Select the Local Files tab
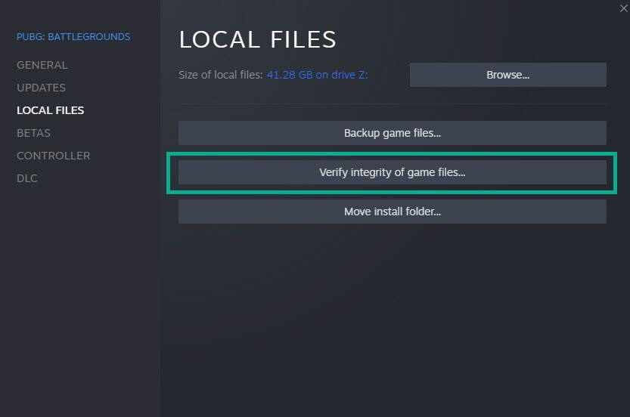The width and height of the screenshot is (630, 417). 50,110
